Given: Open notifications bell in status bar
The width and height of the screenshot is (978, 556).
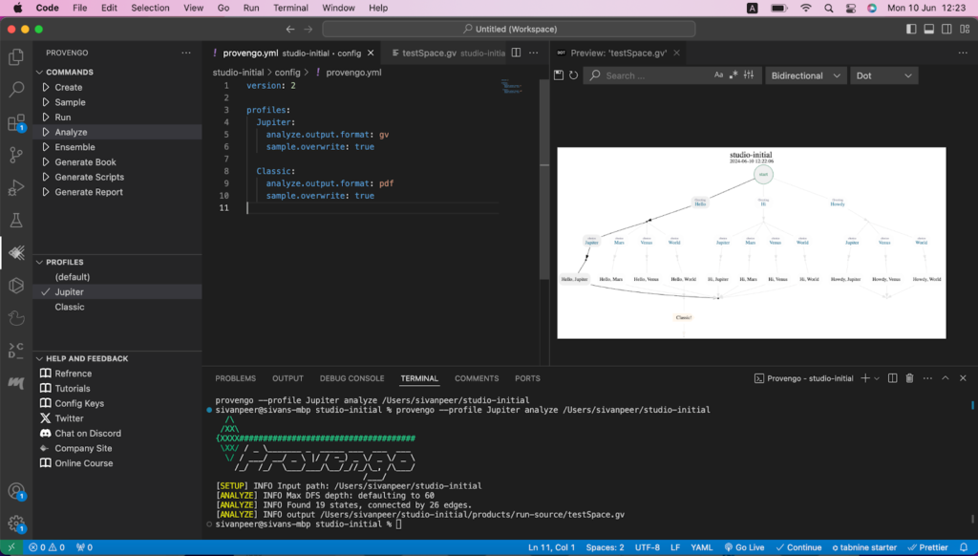Looking at the screenshot, I should tap(964, 547).
